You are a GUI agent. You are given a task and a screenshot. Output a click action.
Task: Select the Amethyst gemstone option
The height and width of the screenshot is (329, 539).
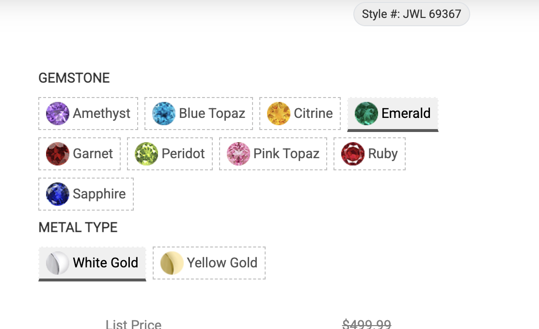[x=101, y=114]
